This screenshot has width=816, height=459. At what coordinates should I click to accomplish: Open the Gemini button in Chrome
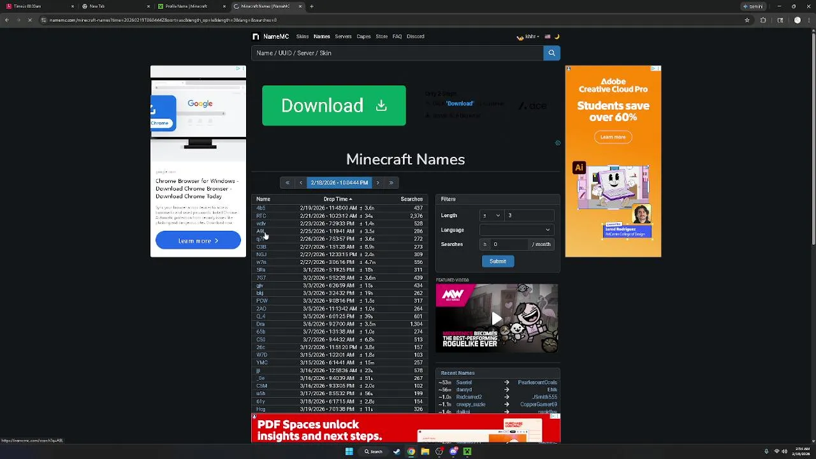753,6
